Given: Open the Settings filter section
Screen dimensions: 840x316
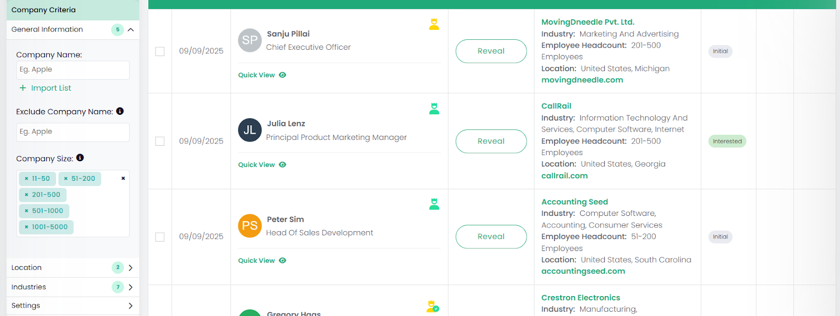Looking at the screenshot, I should coord(131,306).
